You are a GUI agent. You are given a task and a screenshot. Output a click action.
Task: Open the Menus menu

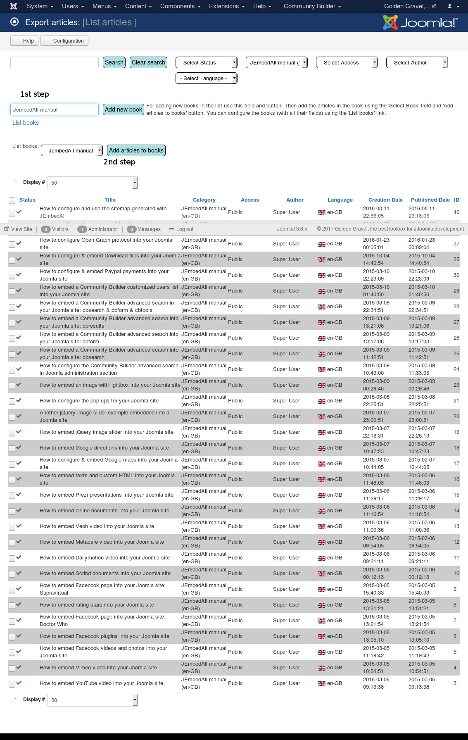pyautogui.click(x=105, y=6)
